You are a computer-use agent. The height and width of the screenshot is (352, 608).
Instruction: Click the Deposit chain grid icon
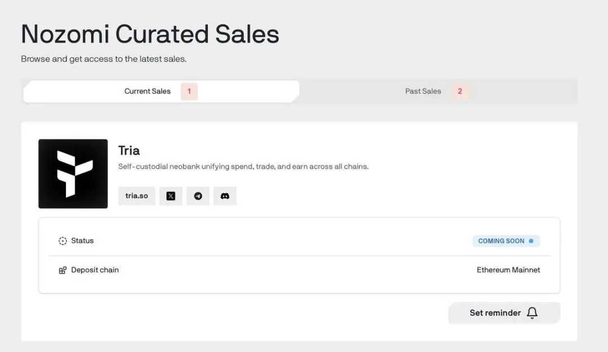pyautogui.click(x=62, y=270)
